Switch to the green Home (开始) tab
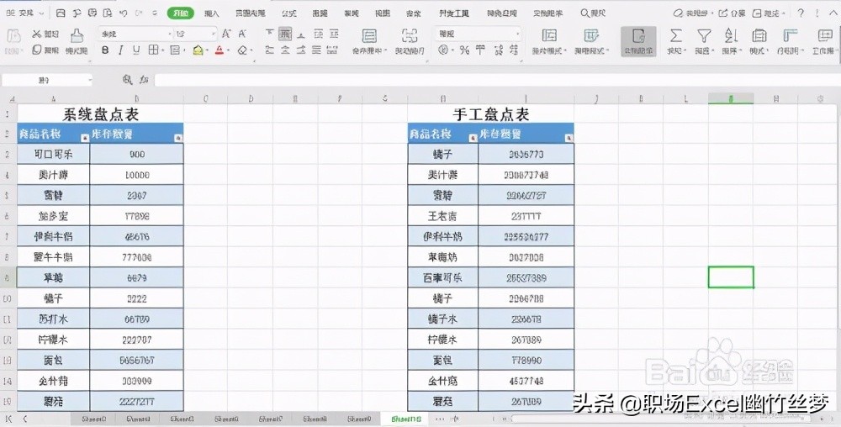 click(181, 13)
